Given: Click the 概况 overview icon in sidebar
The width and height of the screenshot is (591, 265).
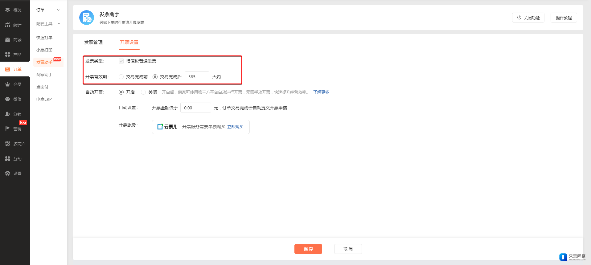Looking at the screenshot, I should (8, 10).
